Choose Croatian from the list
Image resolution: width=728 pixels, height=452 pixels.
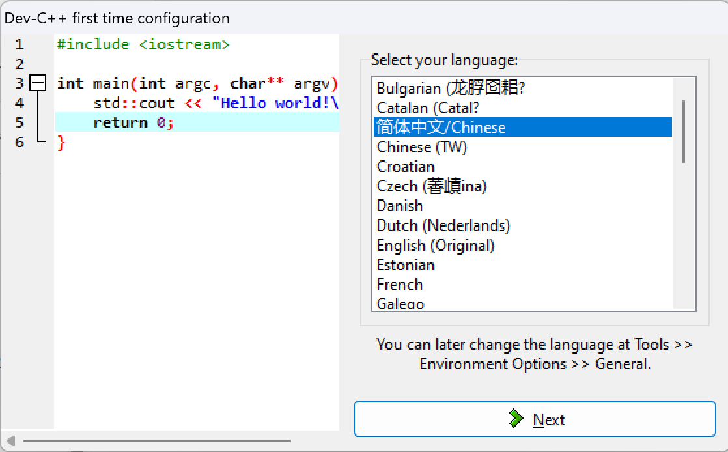[523, 167]
